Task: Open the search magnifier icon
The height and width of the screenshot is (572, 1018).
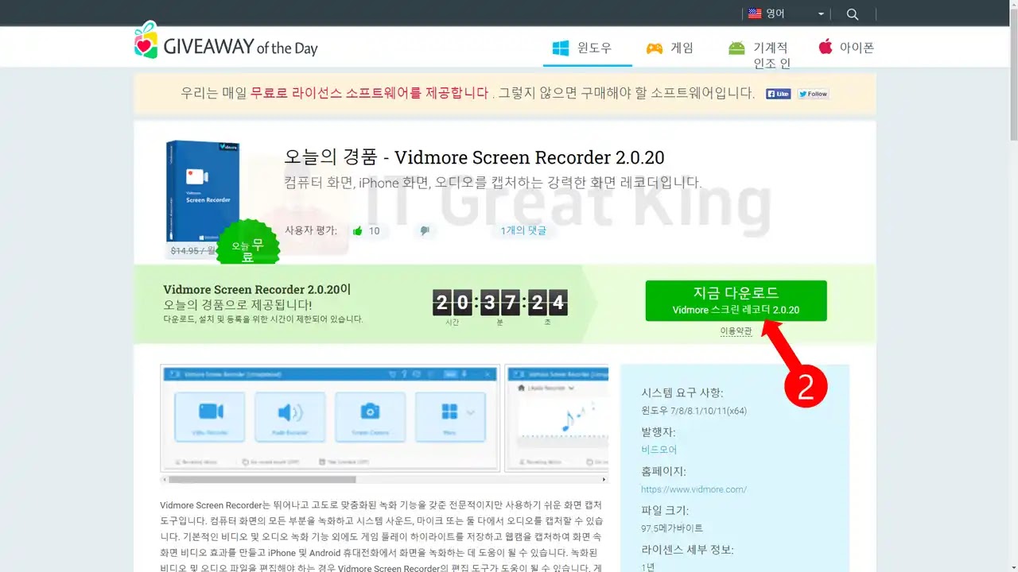Action: (853, 14)
